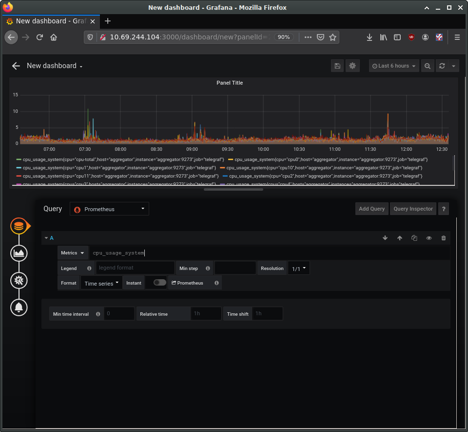Image resolution: width=468 pixels, height=432 pixels.
Task: Click the Panel Title header
Action: [230, 83]
